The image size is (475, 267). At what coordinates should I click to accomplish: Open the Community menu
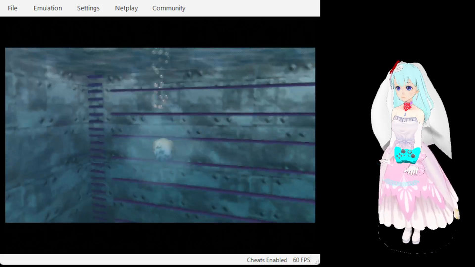click(x=168, y=8)
